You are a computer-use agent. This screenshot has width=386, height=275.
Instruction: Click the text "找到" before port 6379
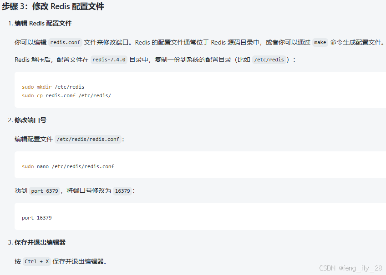[x=21, y=191]
